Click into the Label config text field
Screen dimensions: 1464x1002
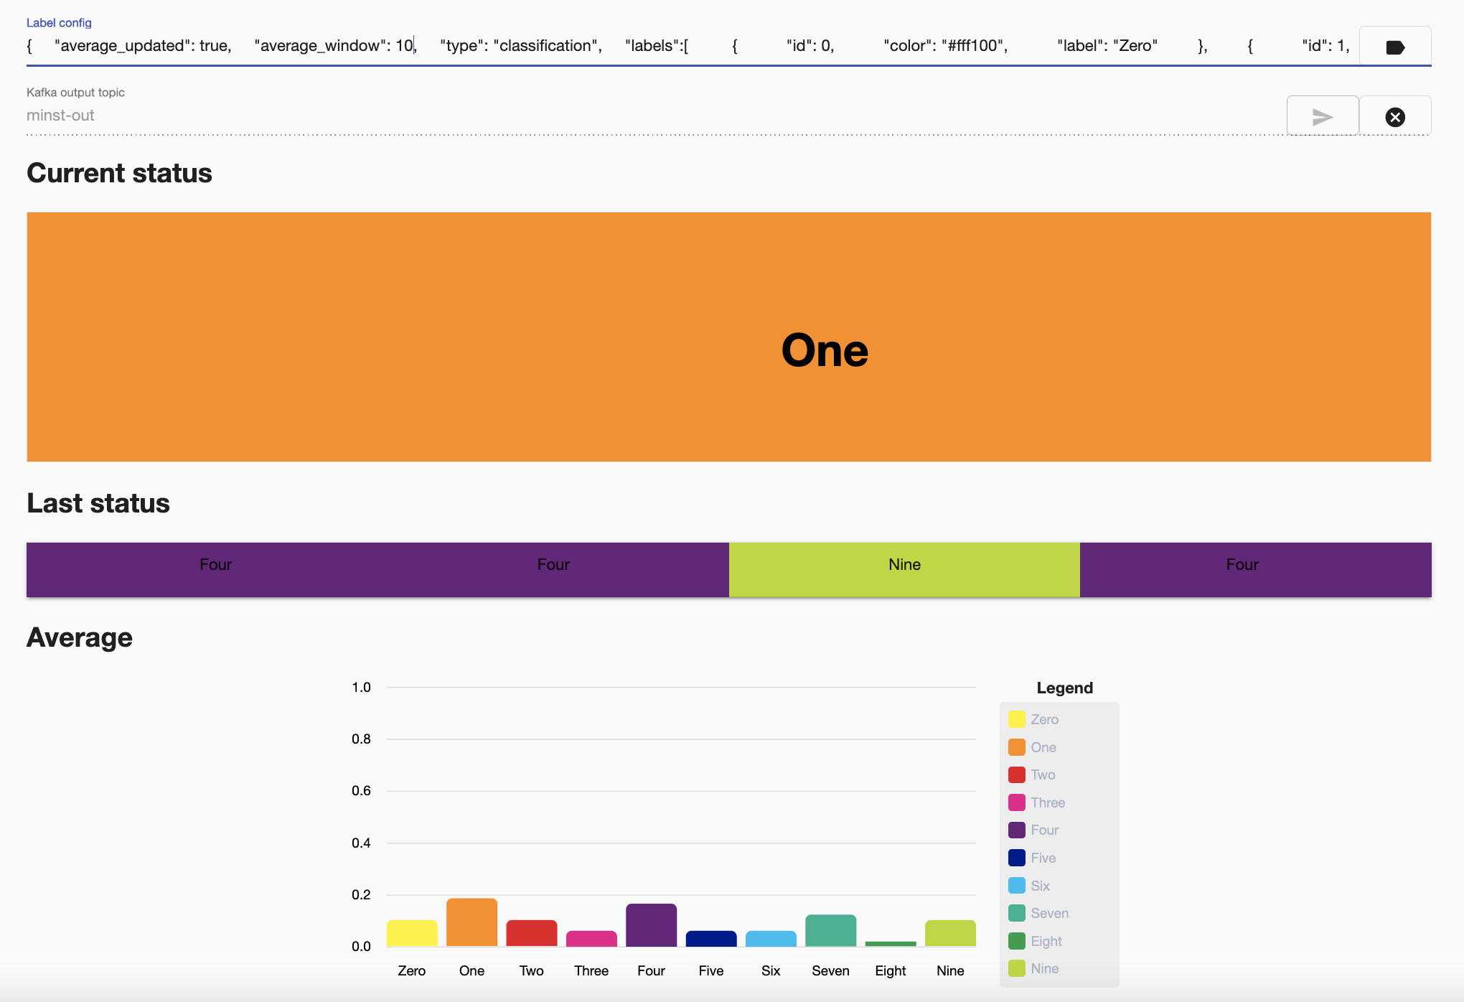pos(689,46)
